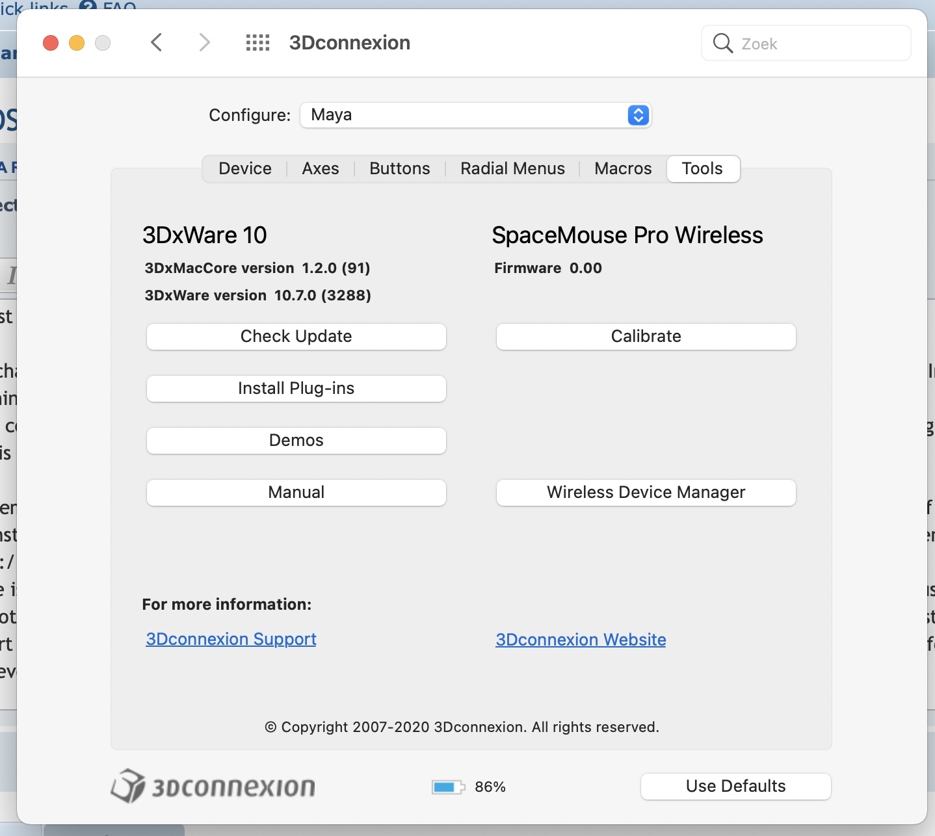
Task: Click the 3DxWare version 10.7.0 (3288) text
Action: [257, 295]
